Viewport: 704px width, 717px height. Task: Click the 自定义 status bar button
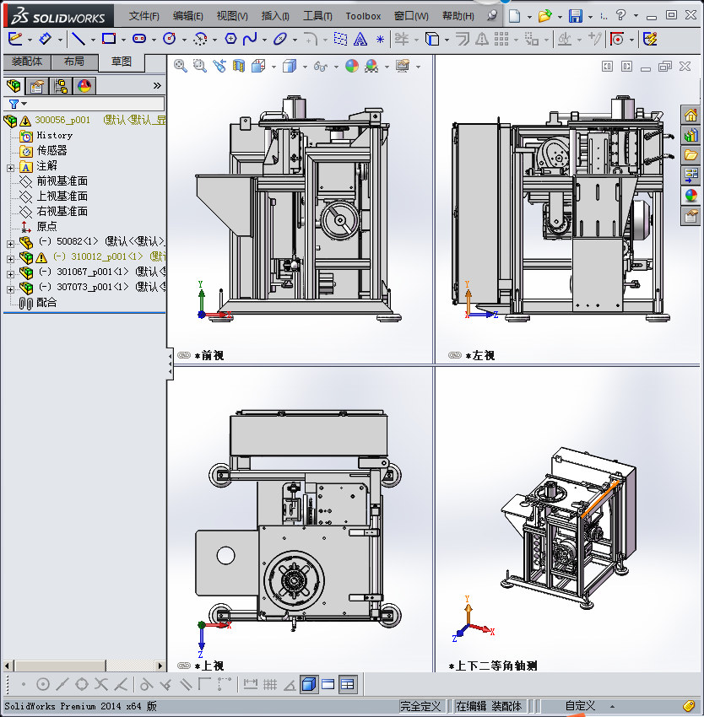(x=581, y=706)
